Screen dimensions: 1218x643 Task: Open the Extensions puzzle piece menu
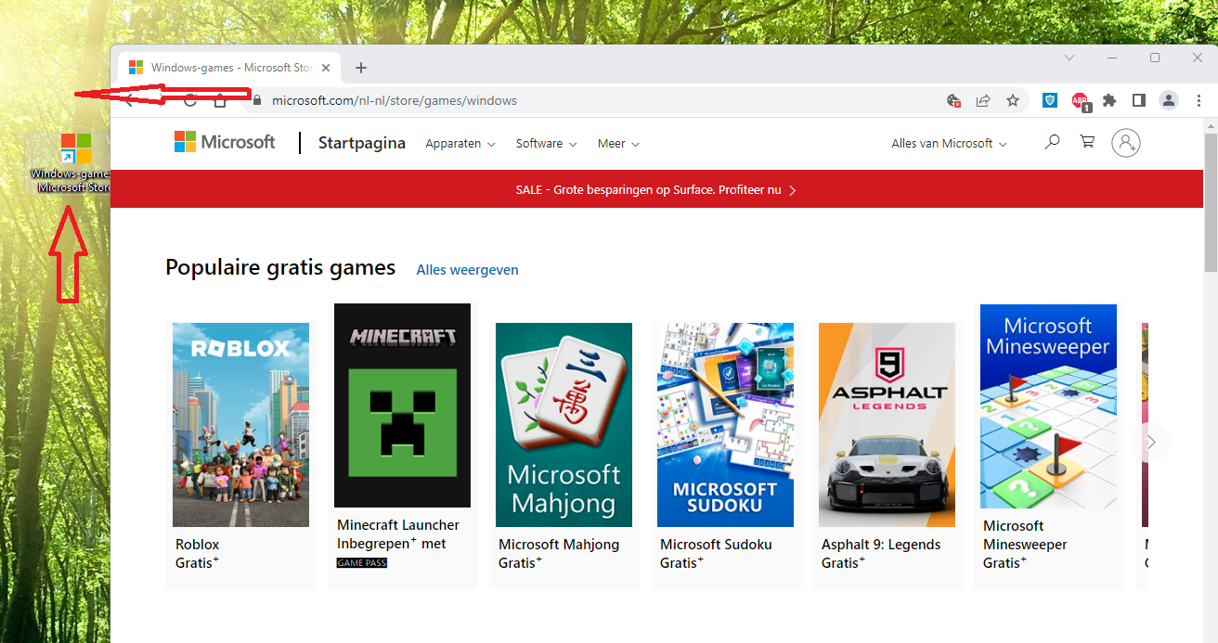pyautogui.click(x=1109, y=100)
